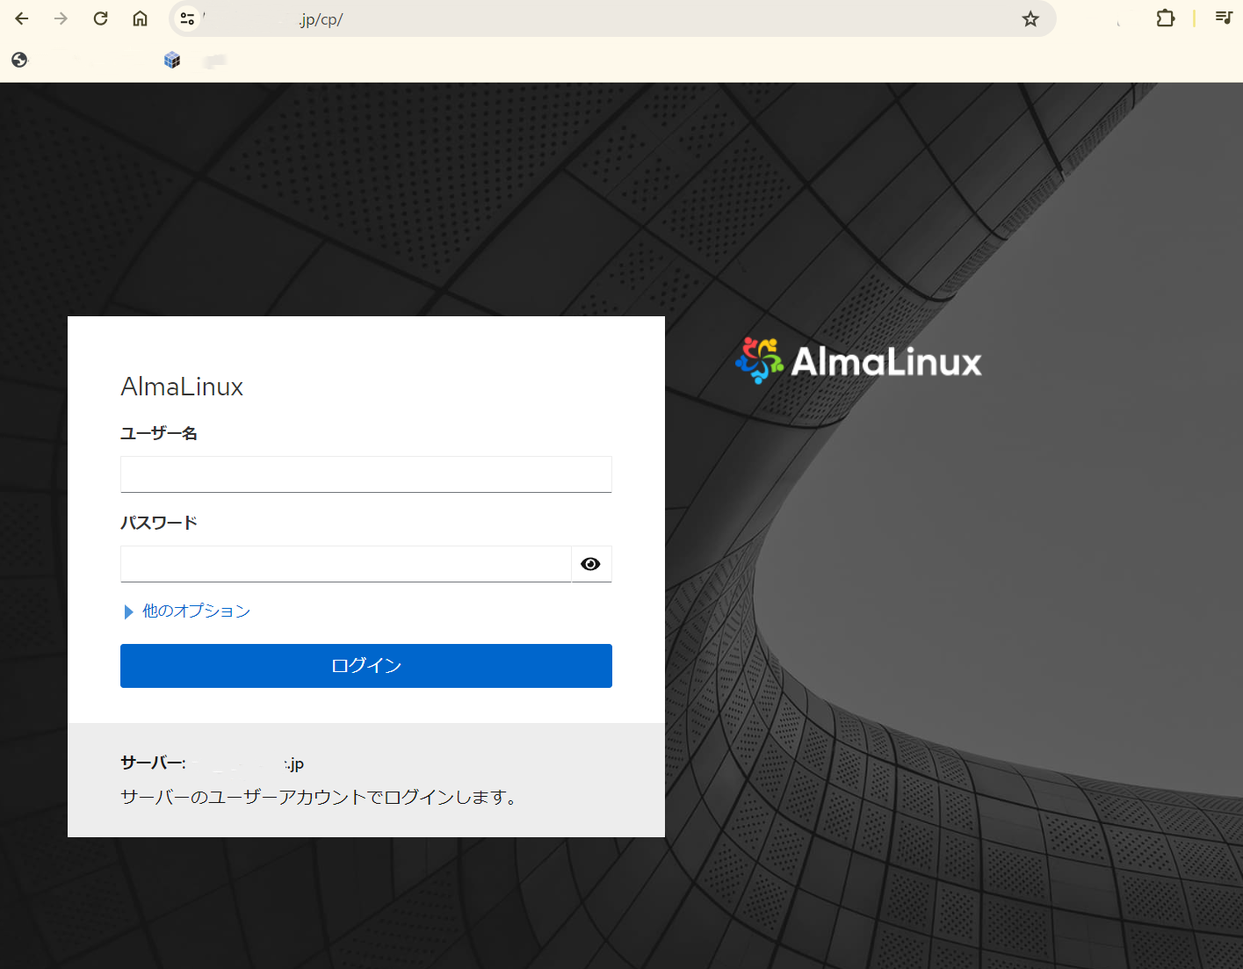This screenshot has width=1243, height=969.
Task: Expand 他のオプション login options
Action: coord(195,611)
